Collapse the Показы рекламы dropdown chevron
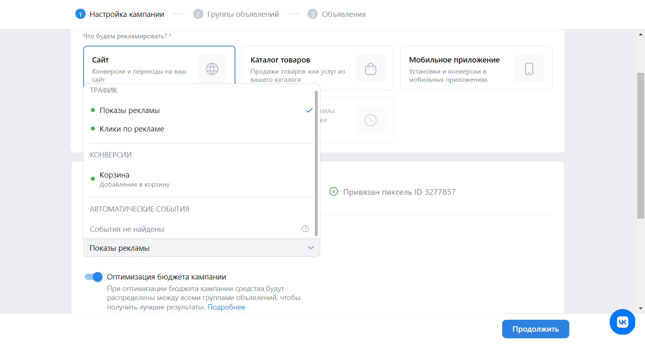This screenshot has height=344, width=645. click(311, 248)
